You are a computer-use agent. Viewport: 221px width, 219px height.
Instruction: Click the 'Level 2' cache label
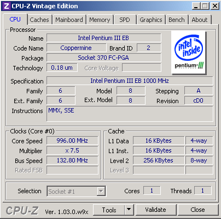click(x=119, y=161)
